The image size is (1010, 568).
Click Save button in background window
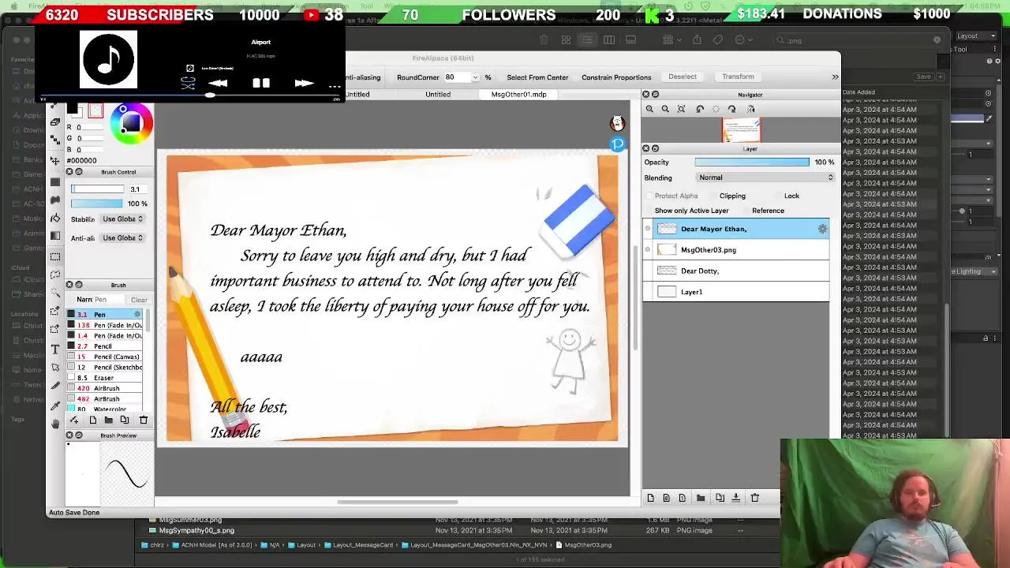(x=923, y=77)
